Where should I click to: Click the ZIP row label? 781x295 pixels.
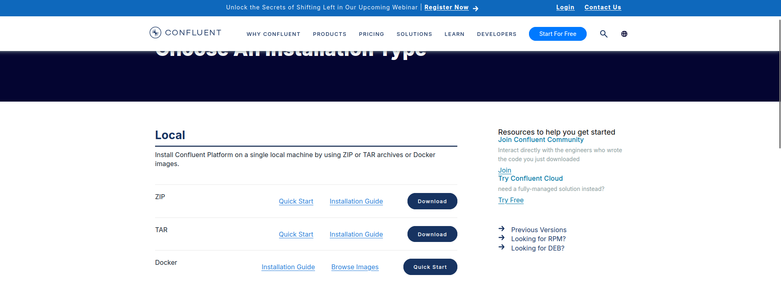(x=160, y=197)
